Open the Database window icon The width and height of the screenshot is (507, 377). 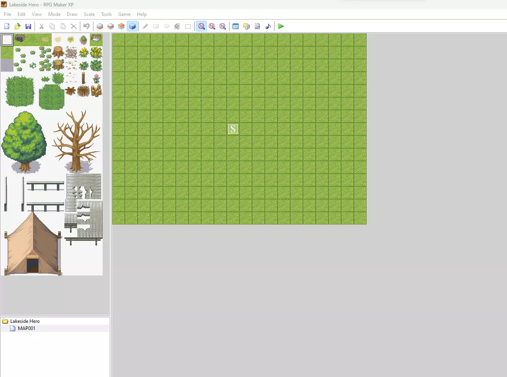coord(235,26)
